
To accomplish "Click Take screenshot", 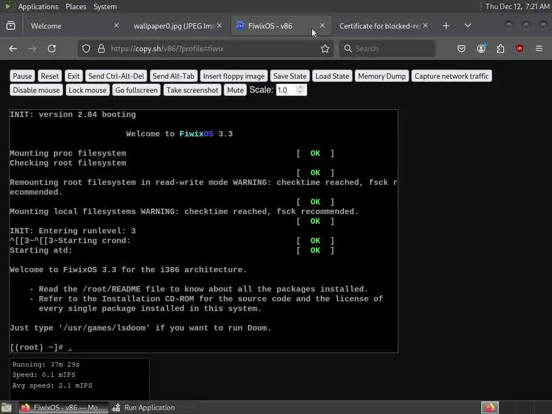I will [192, 90].
